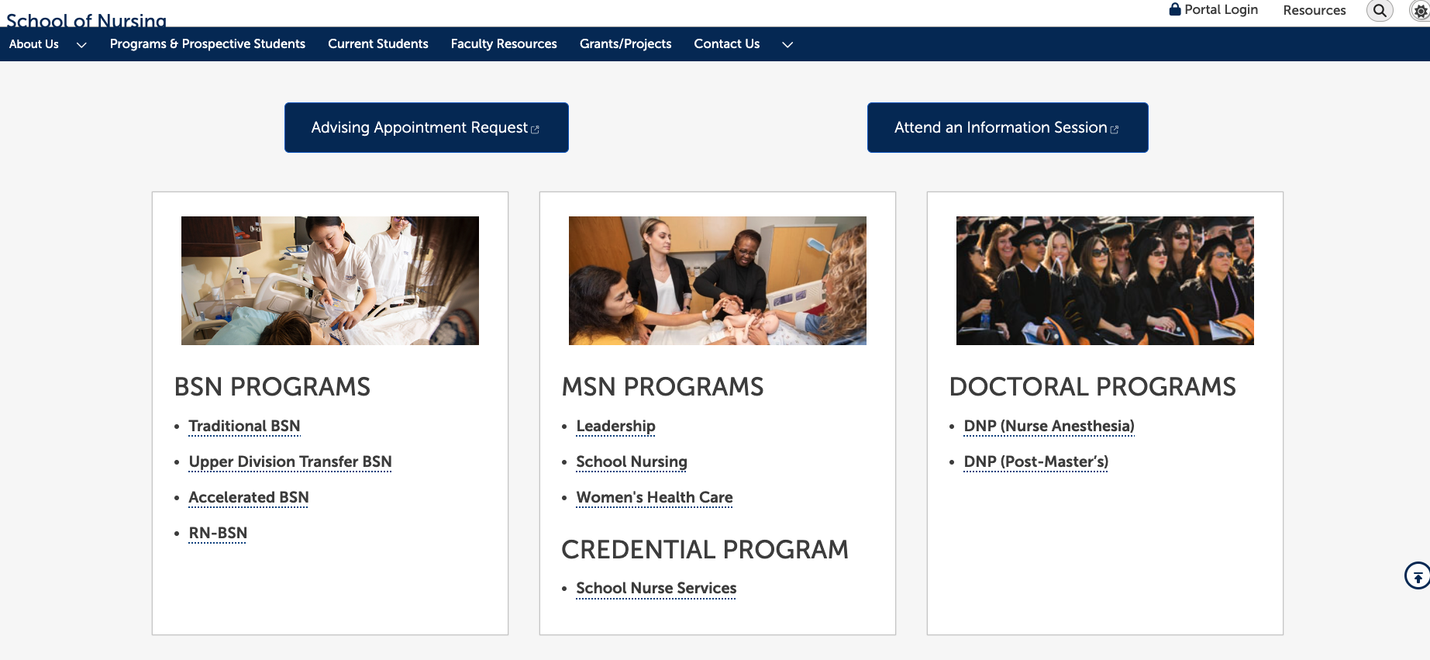Click the Doctoral Programs graduation photo
Viewport: 1430px width, 660px height.
tap(1105, 281)
